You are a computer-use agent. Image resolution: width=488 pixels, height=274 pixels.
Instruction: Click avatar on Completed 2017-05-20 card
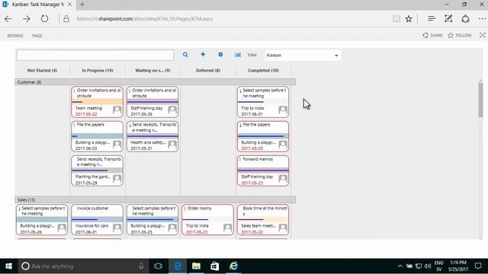[x=283, y=145]
